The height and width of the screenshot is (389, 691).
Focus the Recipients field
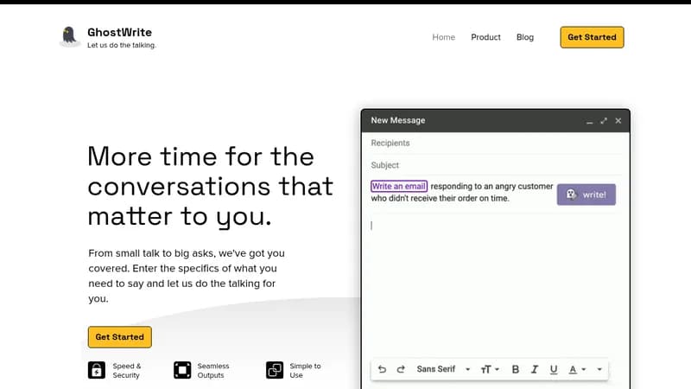496,143
